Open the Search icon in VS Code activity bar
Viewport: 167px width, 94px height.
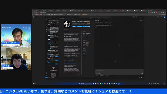point(46,22)
